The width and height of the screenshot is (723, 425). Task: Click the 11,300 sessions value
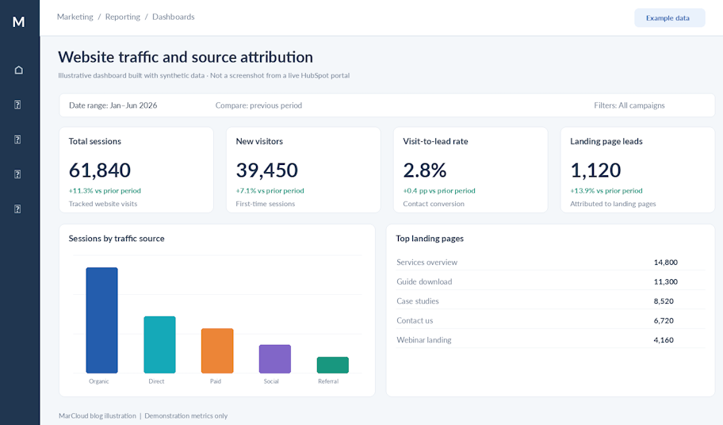click(x=665, y=281)
